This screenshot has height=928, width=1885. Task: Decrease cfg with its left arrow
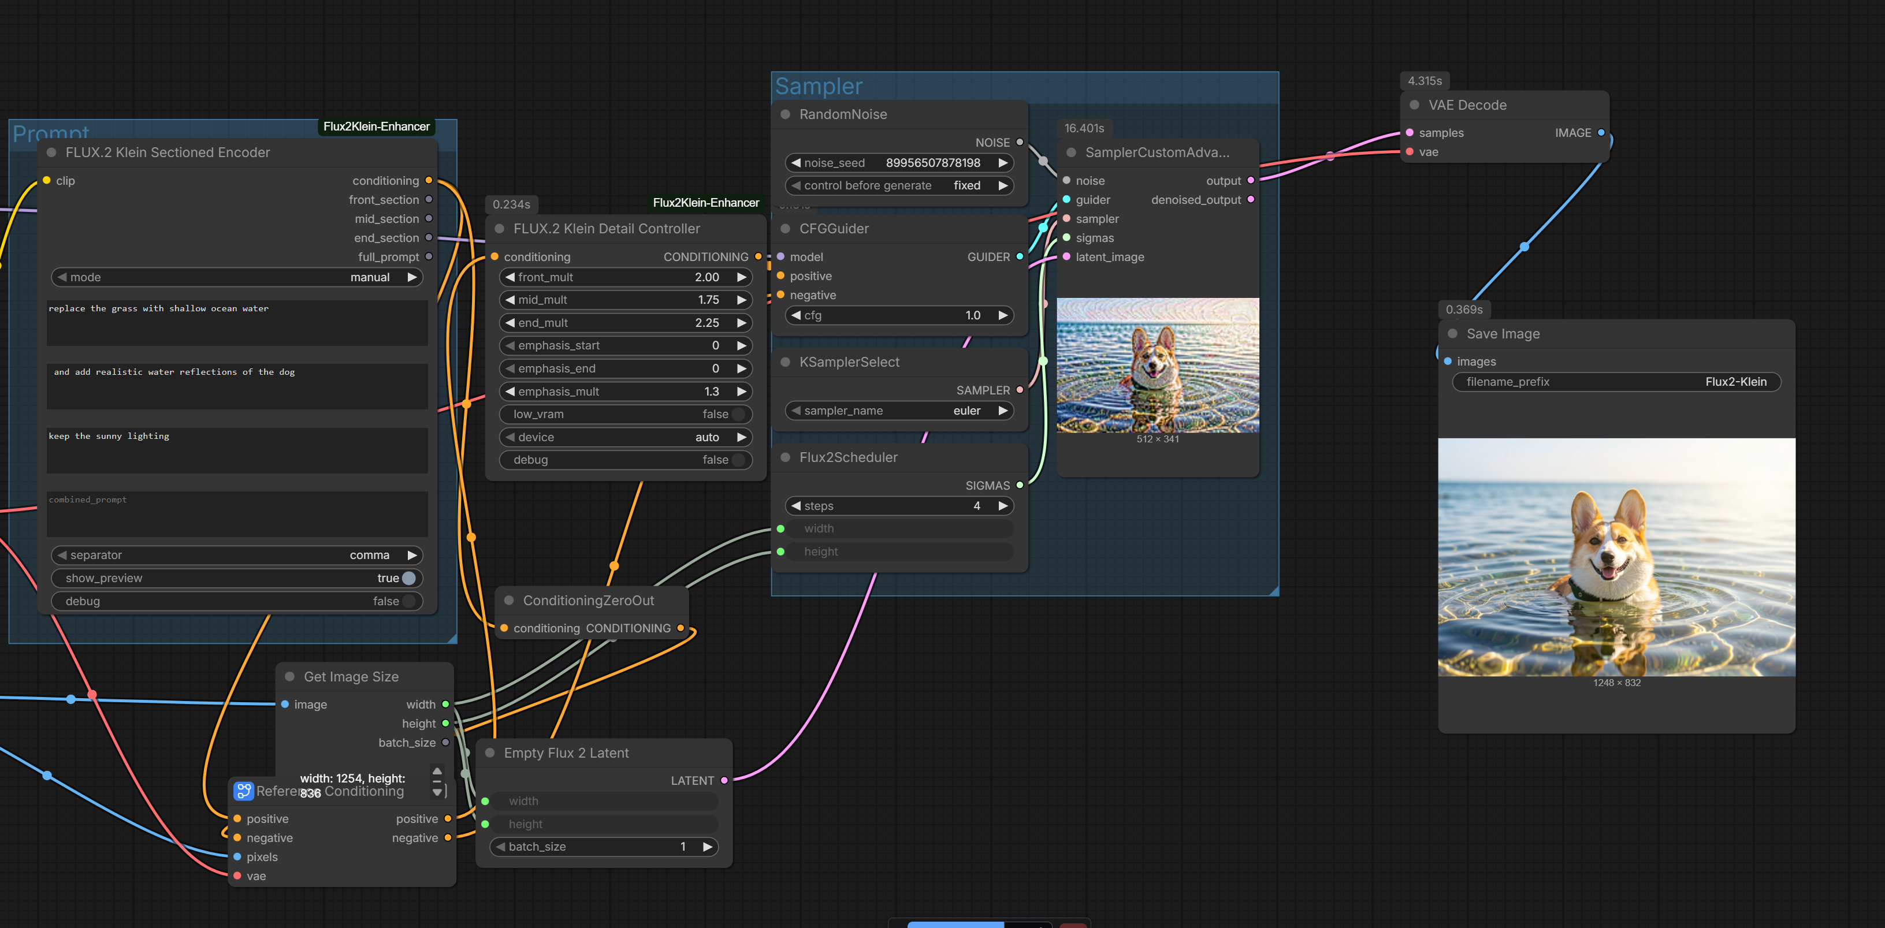[795, 316]
